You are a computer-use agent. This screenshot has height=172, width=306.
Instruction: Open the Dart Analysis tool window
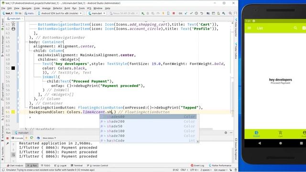[15, 165]
